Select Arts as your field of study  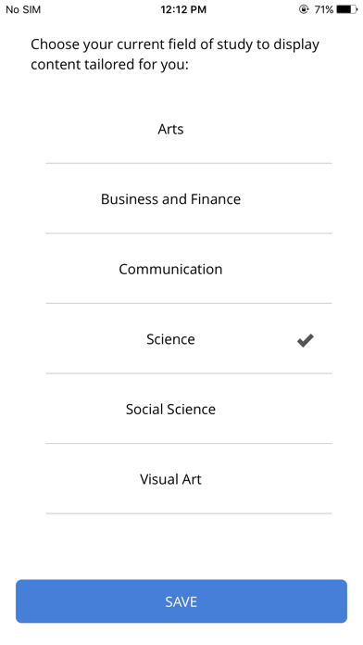click(189, 129)
